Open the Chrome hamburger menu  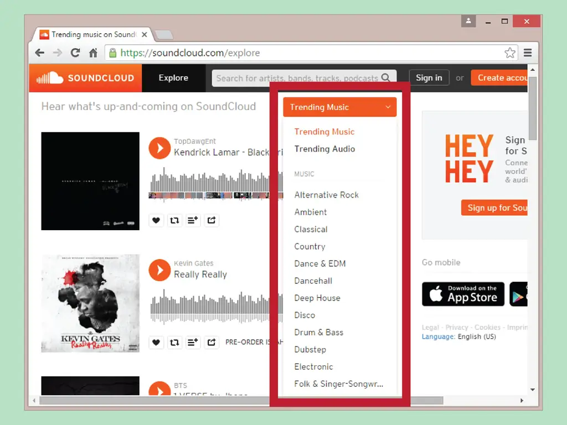(x=528, y=53)
